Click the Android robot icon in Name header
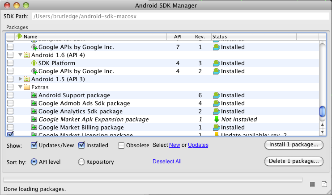The height and width of the screenshot is (195, 332). [19, 36]
